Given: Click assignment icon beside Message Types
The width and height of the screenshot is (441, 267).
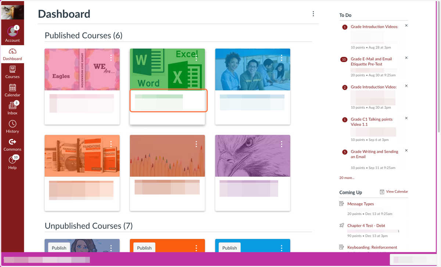Looking at the screenshot, I should (x=342, y=204).
